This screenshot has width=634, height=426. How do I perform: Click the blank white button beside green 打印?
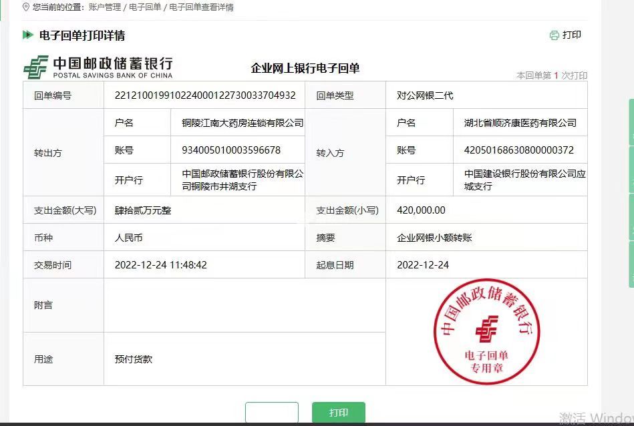(272, 412)
